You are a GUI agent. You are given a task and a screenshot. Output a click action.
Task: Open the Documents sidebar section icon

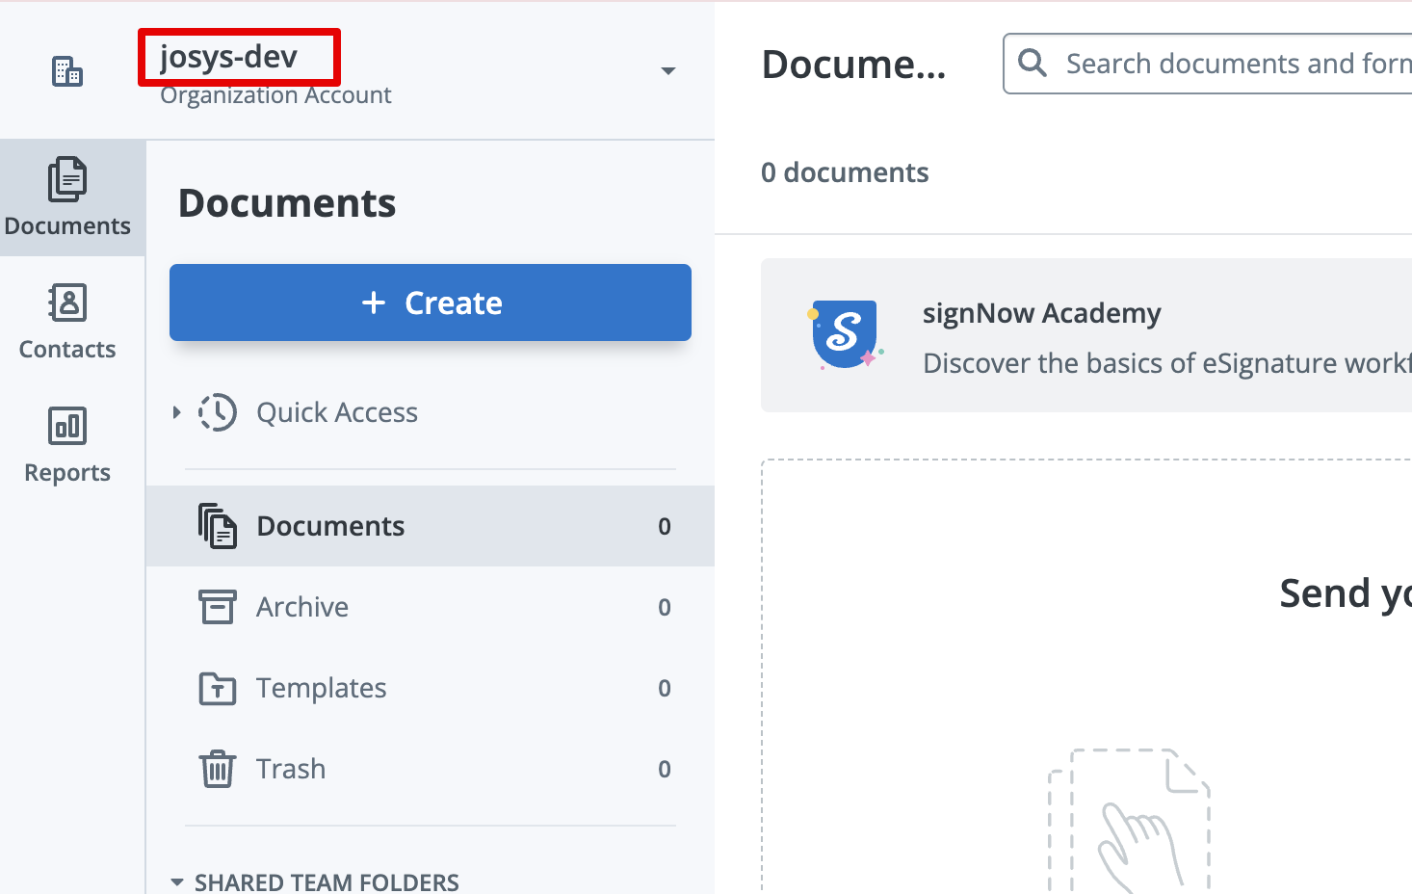coord(67,180)
